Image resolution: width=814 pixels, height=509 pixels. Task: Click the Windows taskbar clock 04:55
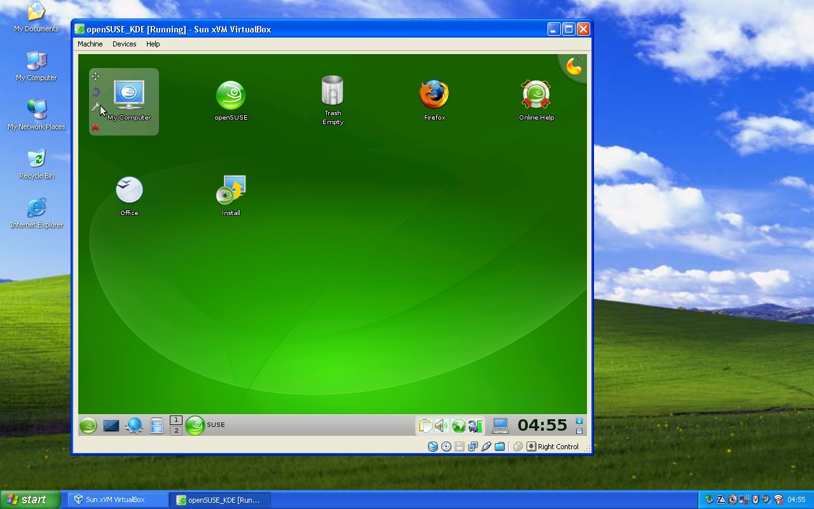(797, 499)
